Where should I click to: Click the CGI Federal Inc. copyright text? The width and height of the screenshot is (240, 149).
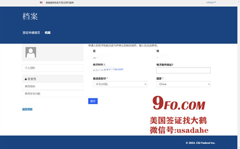click(200, 143)
